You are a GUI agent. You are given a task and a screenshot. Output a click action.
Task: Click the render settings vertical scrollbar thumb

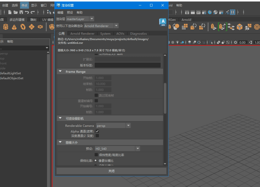(165, 98)
